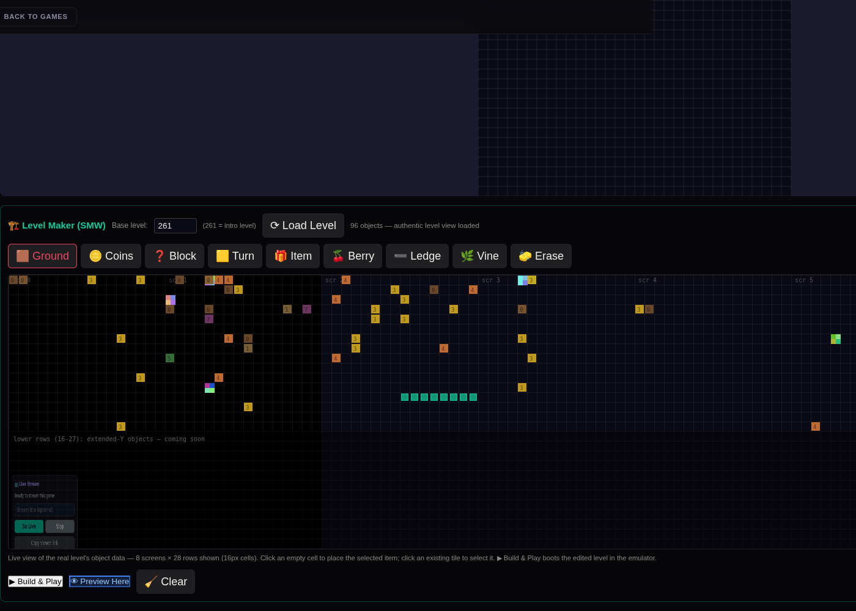Activate the Item gift tool

click(293, 256)
